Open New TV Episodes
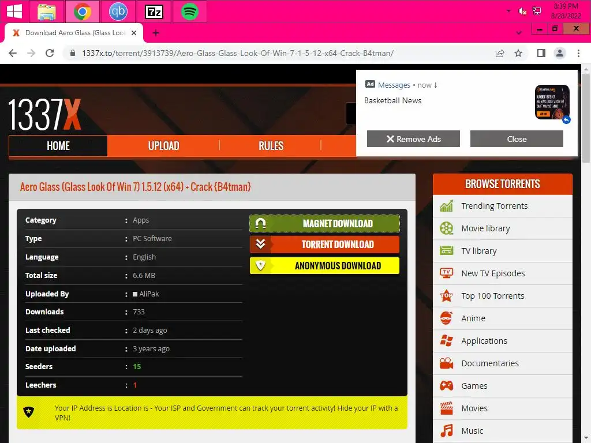Screen dimensions: 591x443 (x=493, y=273)
